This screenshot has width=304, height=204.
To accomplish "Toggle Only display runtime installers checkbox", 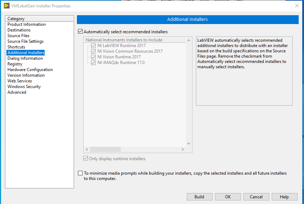I will (85, 158).
